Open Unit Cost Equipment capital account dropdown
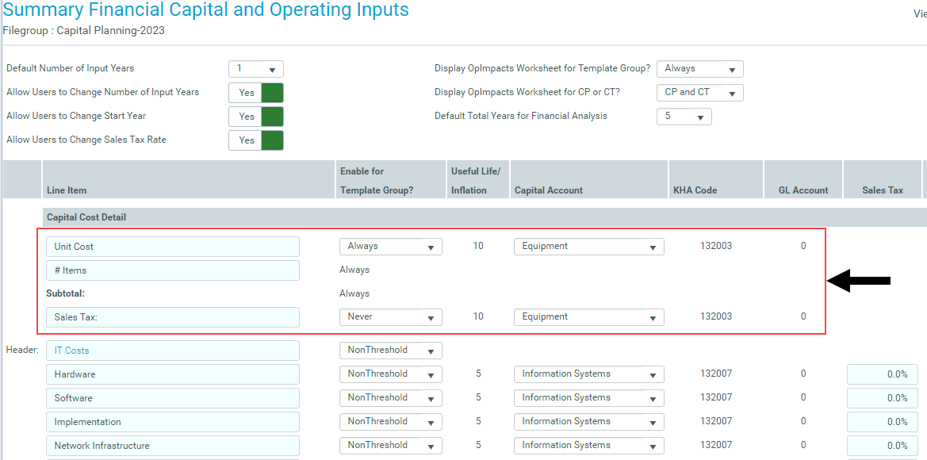 [x=588, y=247]
